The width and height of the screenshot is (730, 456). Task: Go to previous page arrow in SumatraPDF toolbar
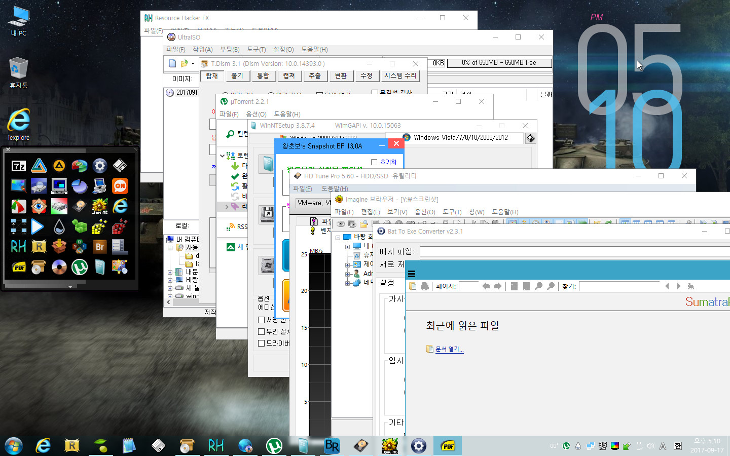[486, 286]
